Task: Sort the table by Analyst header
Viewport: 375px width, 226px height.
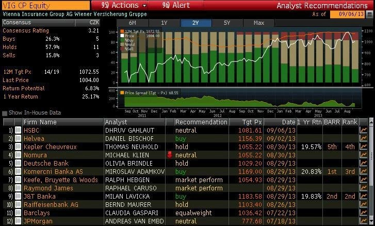Action: (135, 122)
